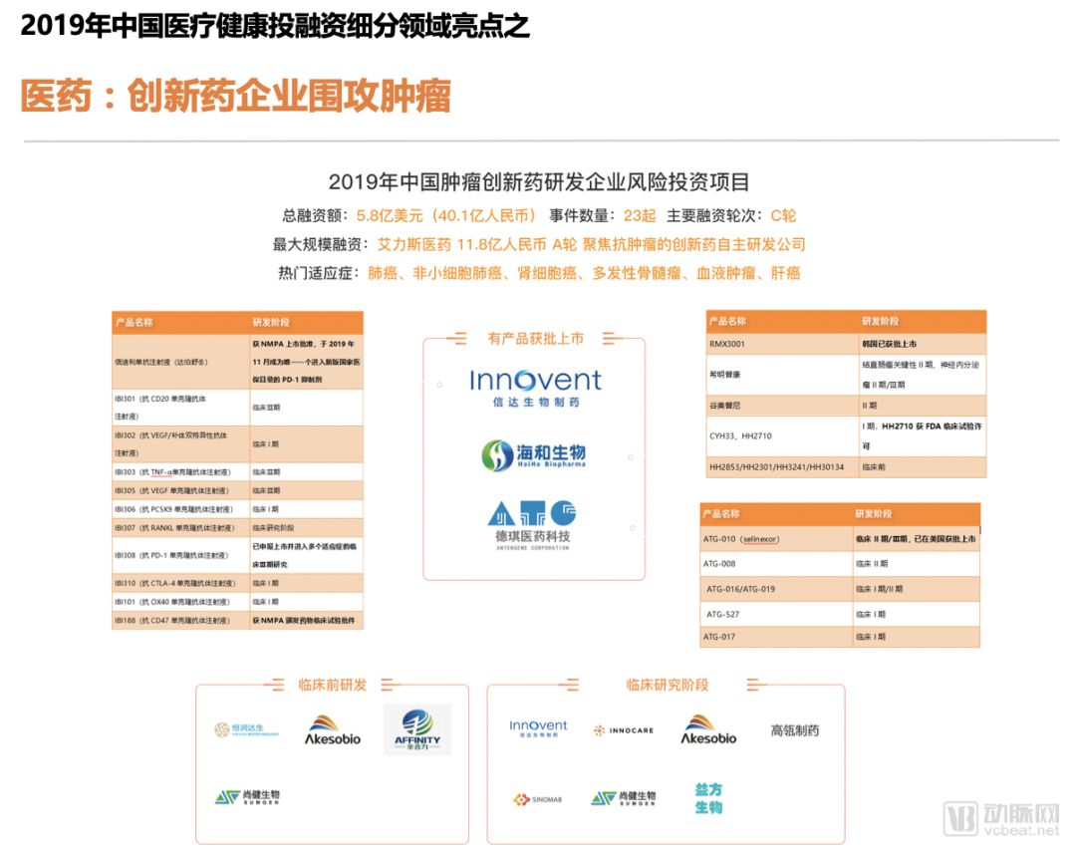
Task: Click the IBI302 (抗VEGF/补体双特异性抗体) row
Action: [237, 444]
